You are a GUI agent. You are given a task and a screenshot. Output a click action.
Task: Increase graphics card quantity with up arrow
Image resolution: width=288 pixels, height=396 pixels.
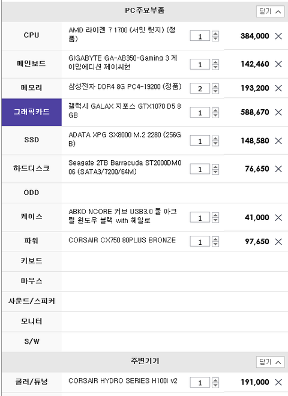tap(215, 110)
